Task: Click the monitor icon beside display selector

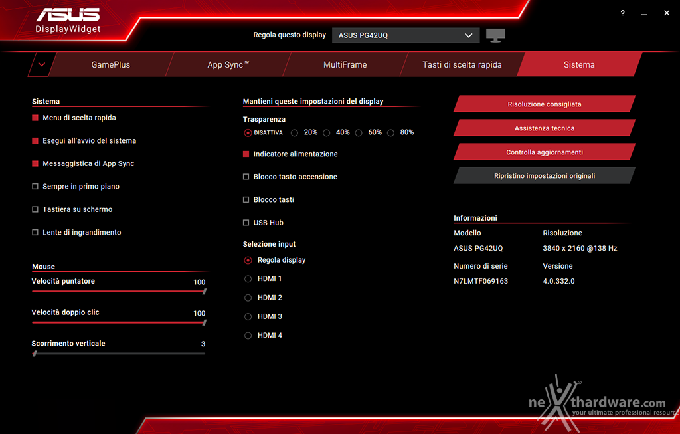Action: (495, 35)
